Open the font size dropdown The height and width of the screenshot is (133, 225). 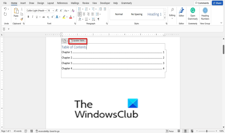pyautogui.click(x=53, y=11)
